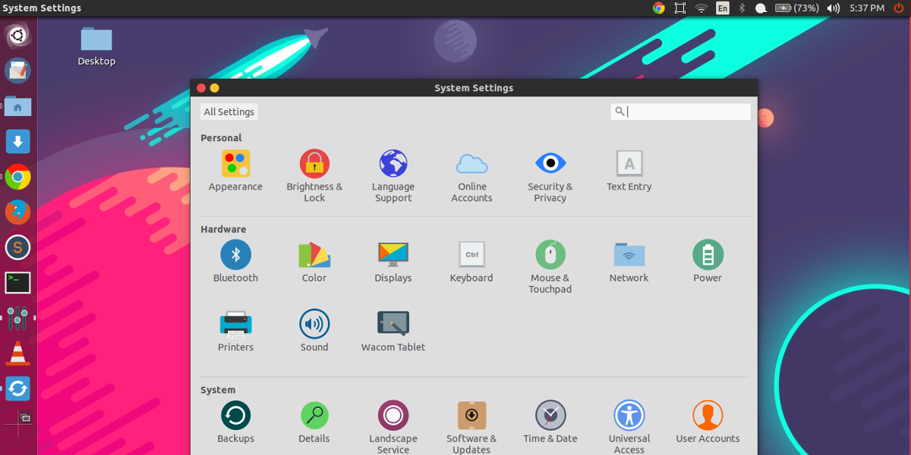This screenshot has height=455, width=911.
Task: Open Software & Updates settings
Action: 471,427
